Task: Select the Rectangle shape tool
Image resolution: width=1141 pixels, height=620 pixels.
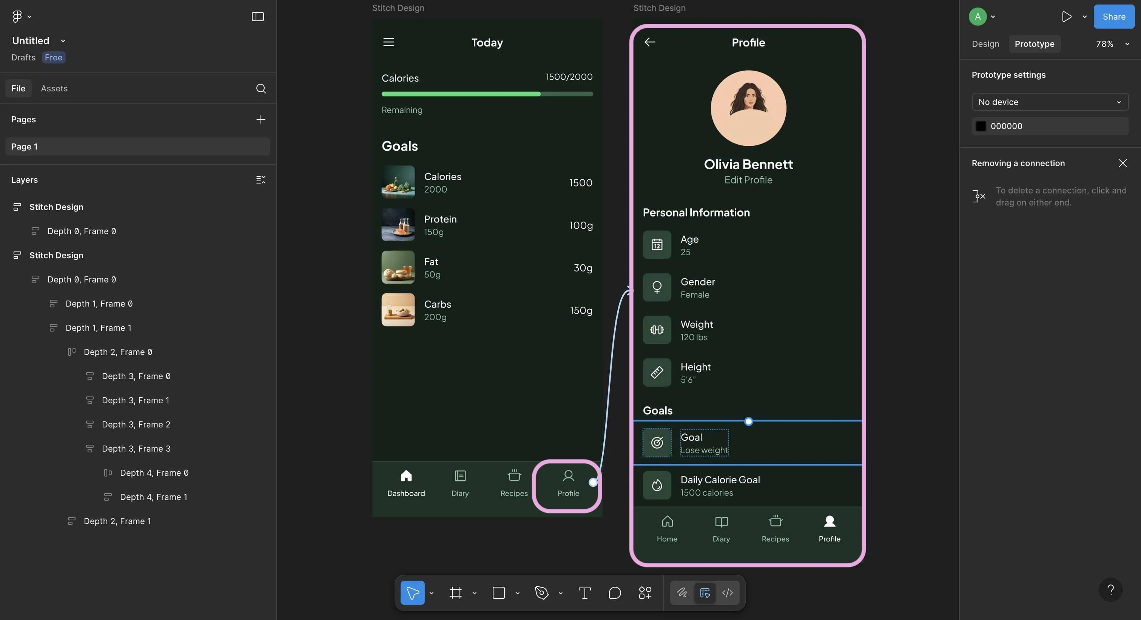Action: point(498,592)
